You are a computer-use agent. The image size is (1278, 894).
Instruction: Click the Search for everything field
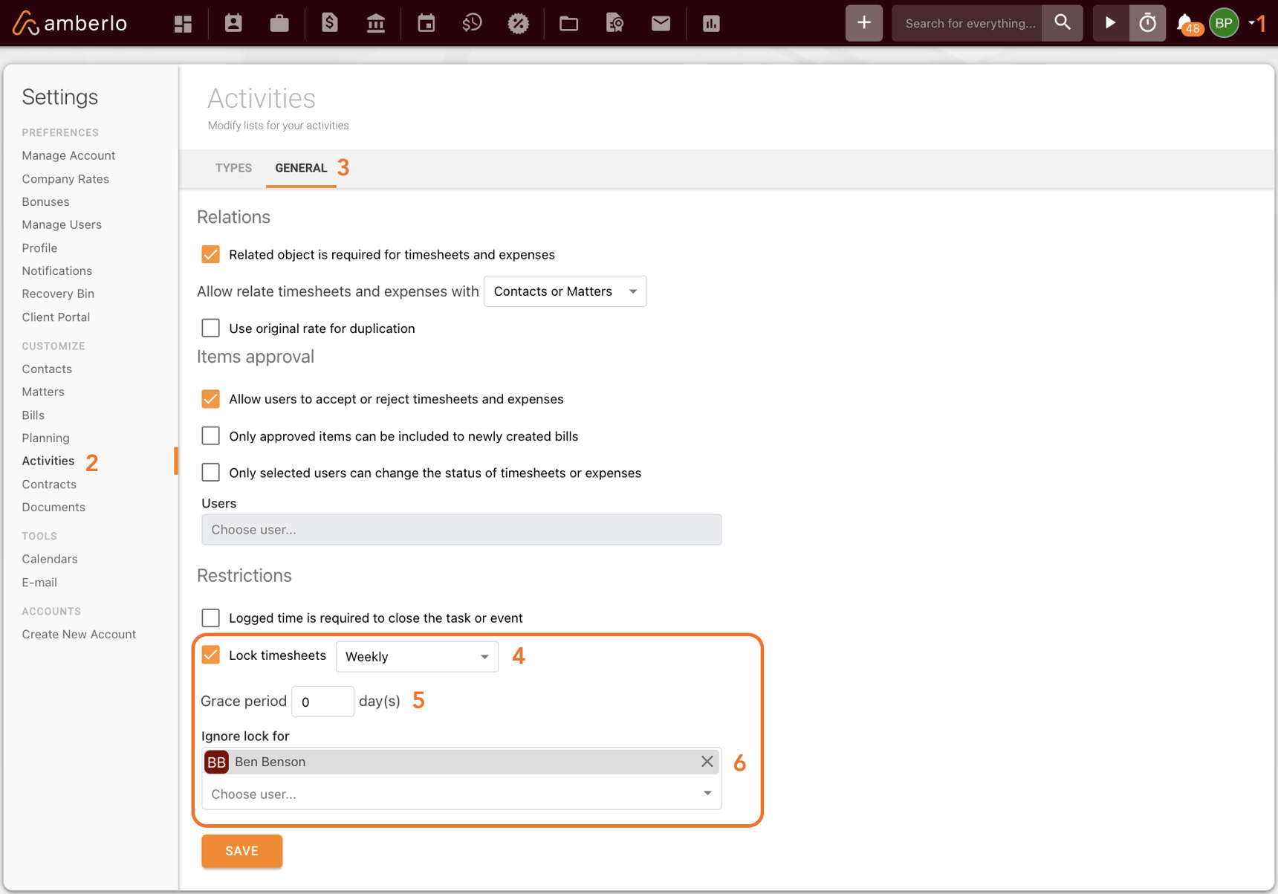point(967,23)
